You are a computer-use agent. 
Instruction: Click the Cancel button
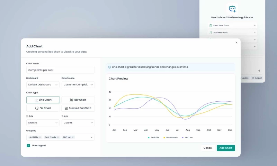(208, 148)
